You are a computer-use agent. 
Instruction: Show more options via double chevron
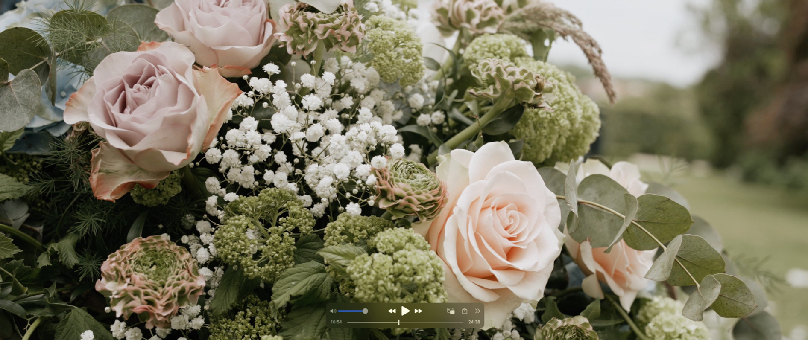coord(477,311)
